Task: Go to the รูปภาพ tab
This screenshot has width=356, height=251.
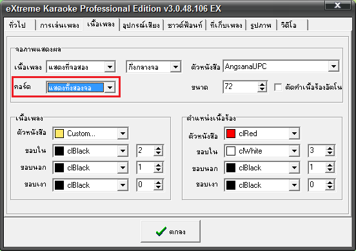Action: click(x=261, y=25)
